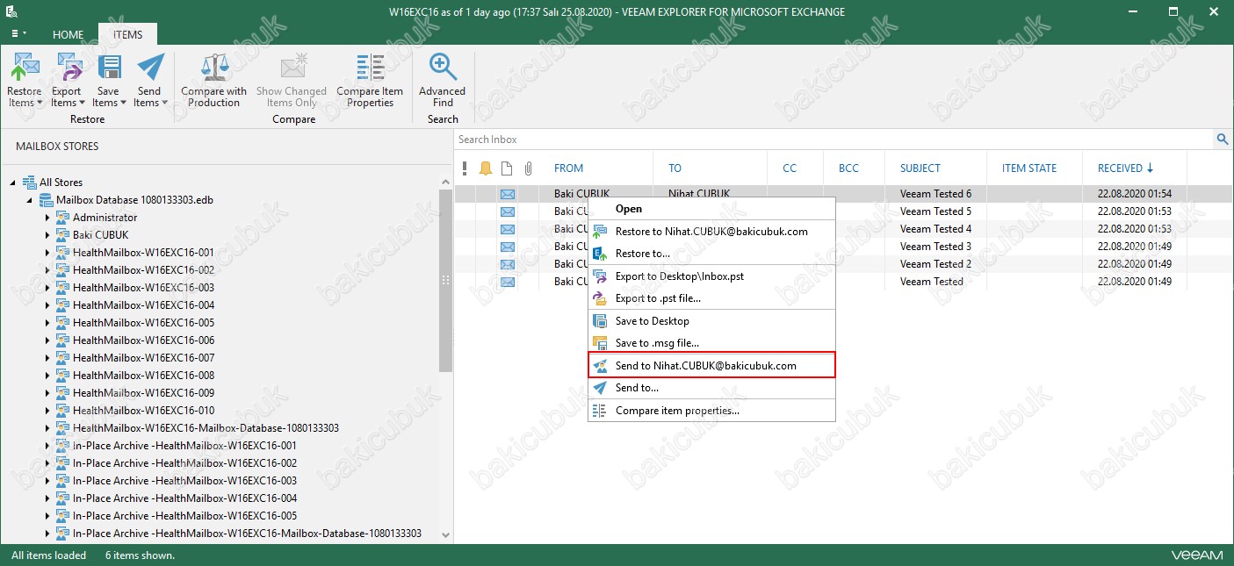Viewport: 1234px width, 566px height.
Task: Click the All Stores tree icon
Action: 29,183
